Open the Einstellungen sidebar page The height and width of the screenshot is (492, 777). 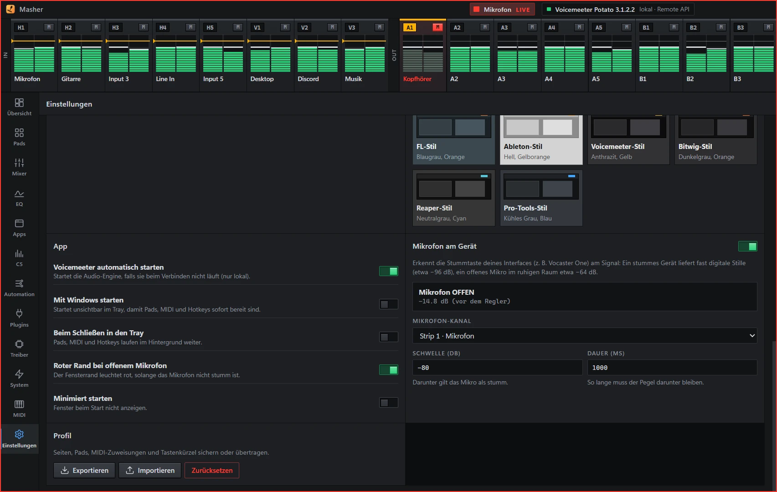(x=19, y=439)
